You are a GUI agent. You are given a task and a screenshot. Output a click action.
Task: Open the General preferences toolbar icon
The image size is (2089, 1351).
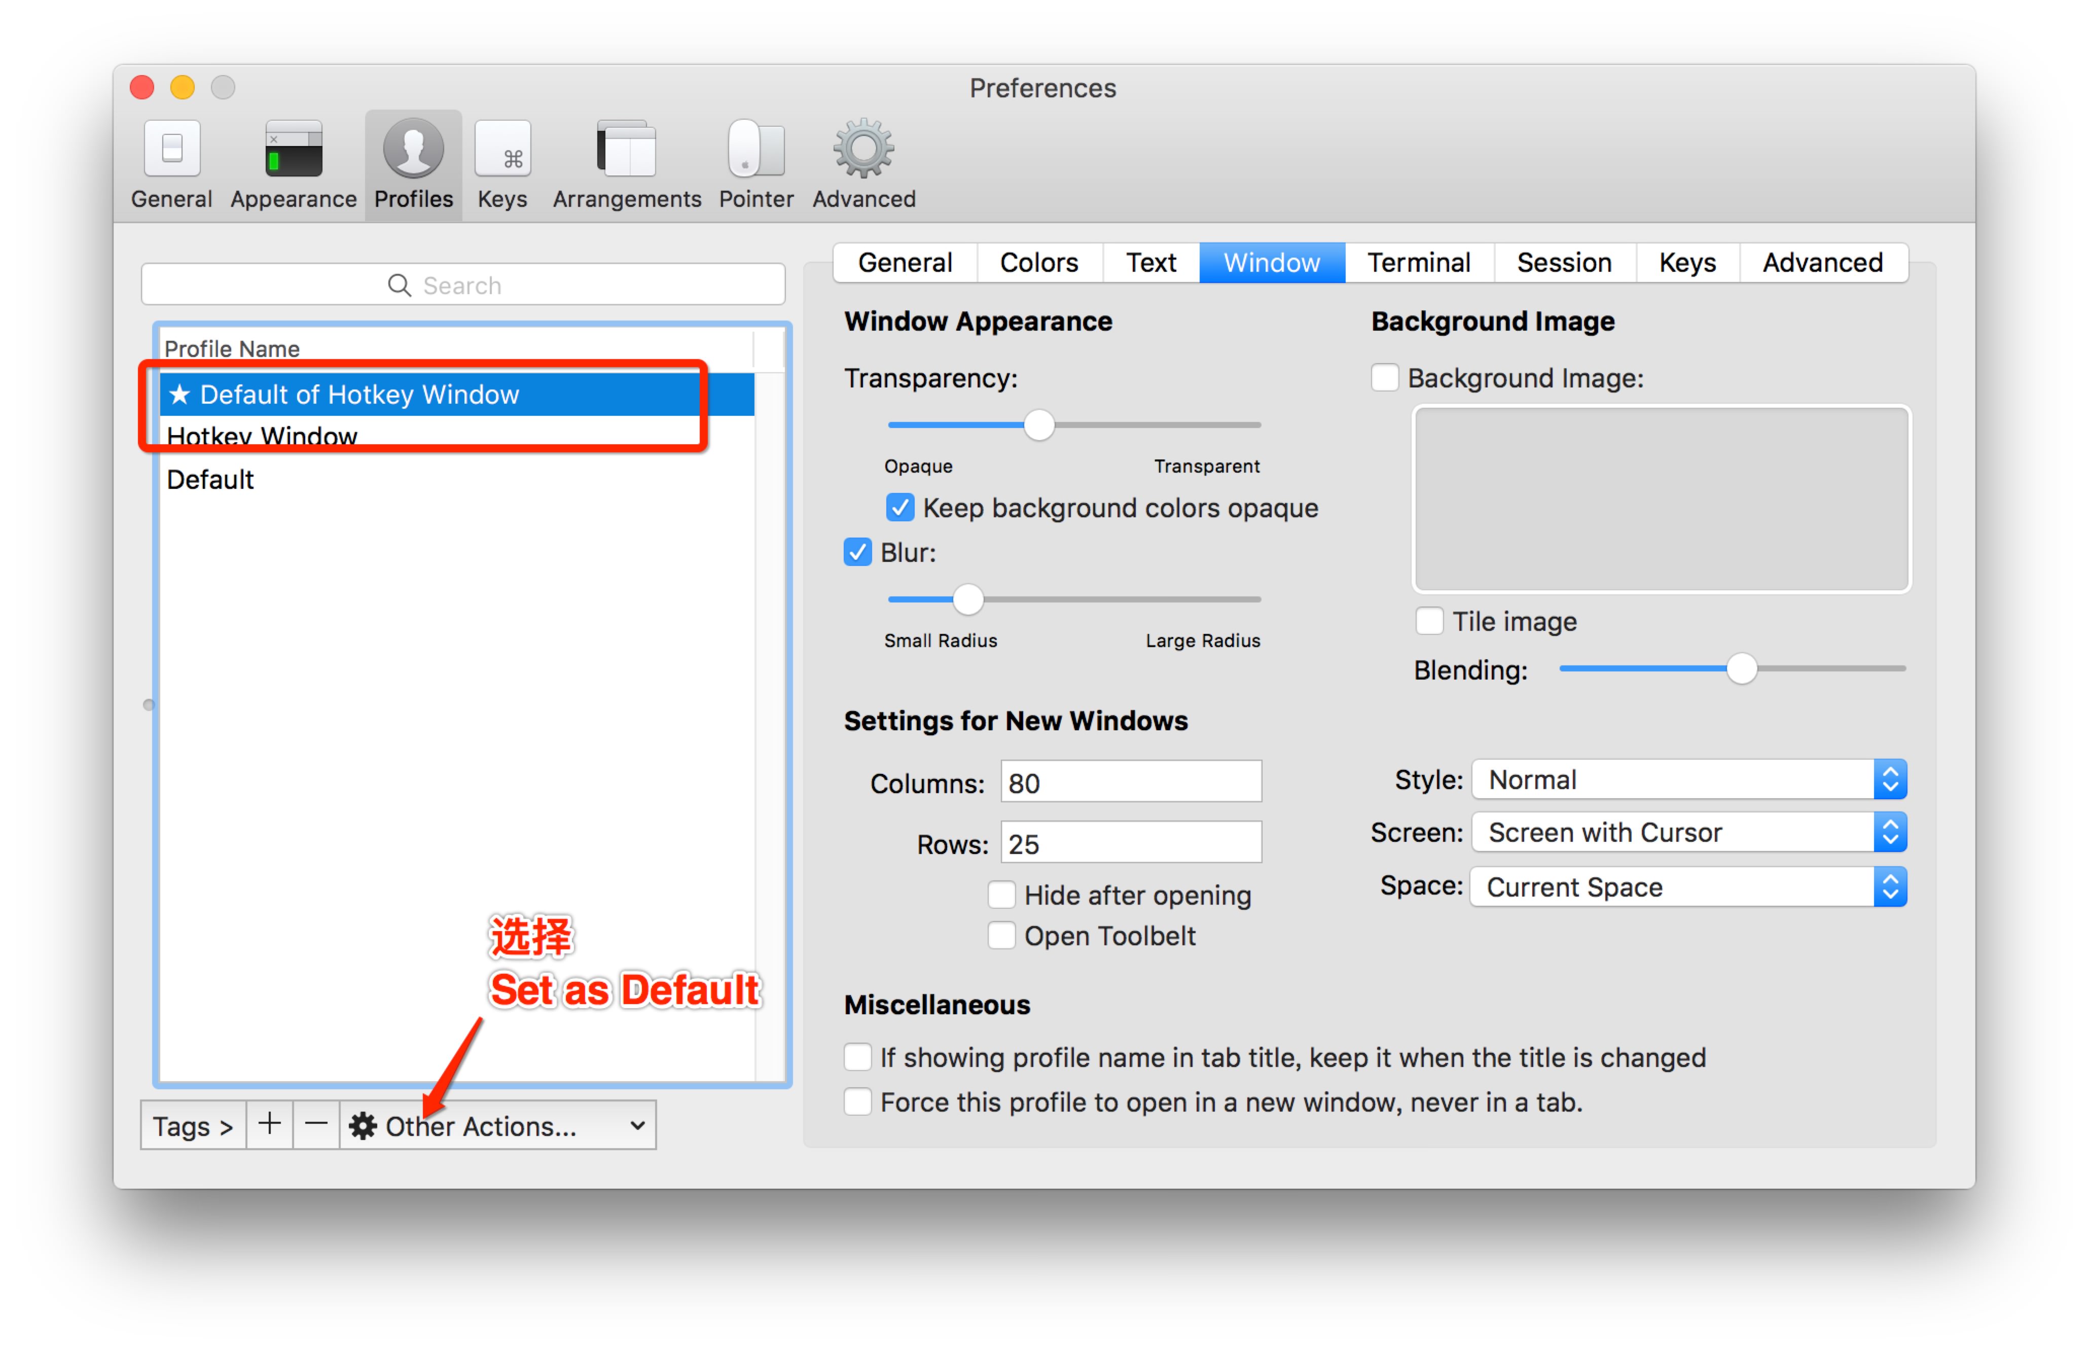coord(171,164)
